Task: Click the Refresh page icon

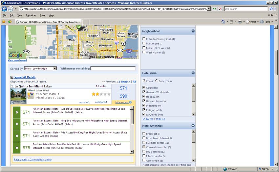Action: point(214,9)
